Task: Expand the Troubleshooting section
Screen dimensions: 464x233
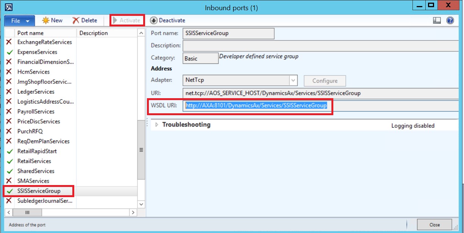Action: tap(157, 125)
